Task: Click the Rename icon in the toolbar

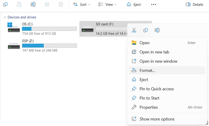Action: point(33,4)
